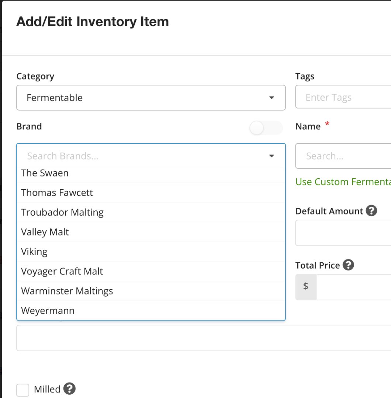The width and height of the screenshot is (391, 398).
Task: Check the Milled checkbox
Action: click(23, 390)
